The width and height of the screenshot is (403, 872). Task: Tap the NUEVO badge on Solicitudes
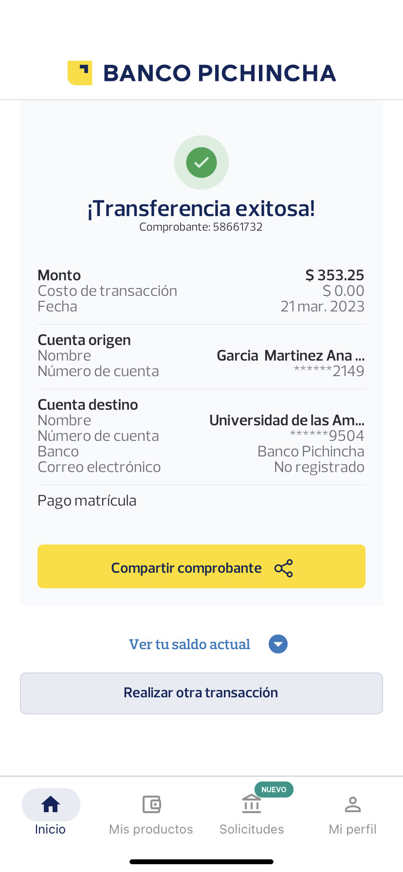pyautogui.click(x=274, y=789)
